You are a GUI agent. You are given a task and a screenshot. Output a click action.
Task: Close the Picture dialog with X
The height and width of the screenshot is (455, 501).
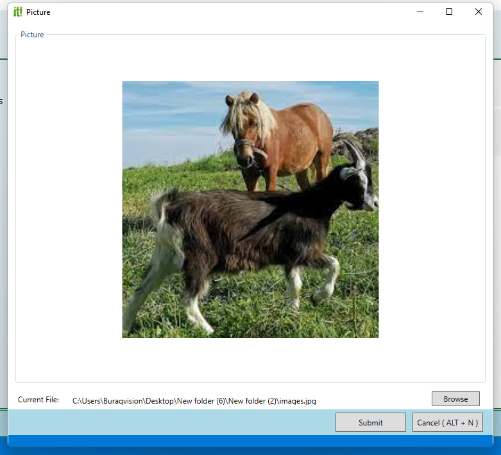[478, 12]
